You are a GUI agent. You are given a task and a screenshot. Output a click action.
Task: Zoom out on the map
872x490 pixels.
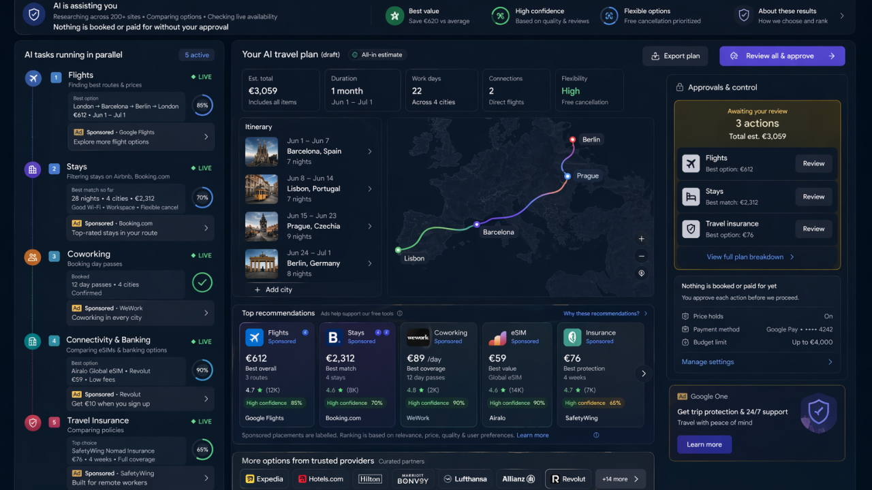641,256
